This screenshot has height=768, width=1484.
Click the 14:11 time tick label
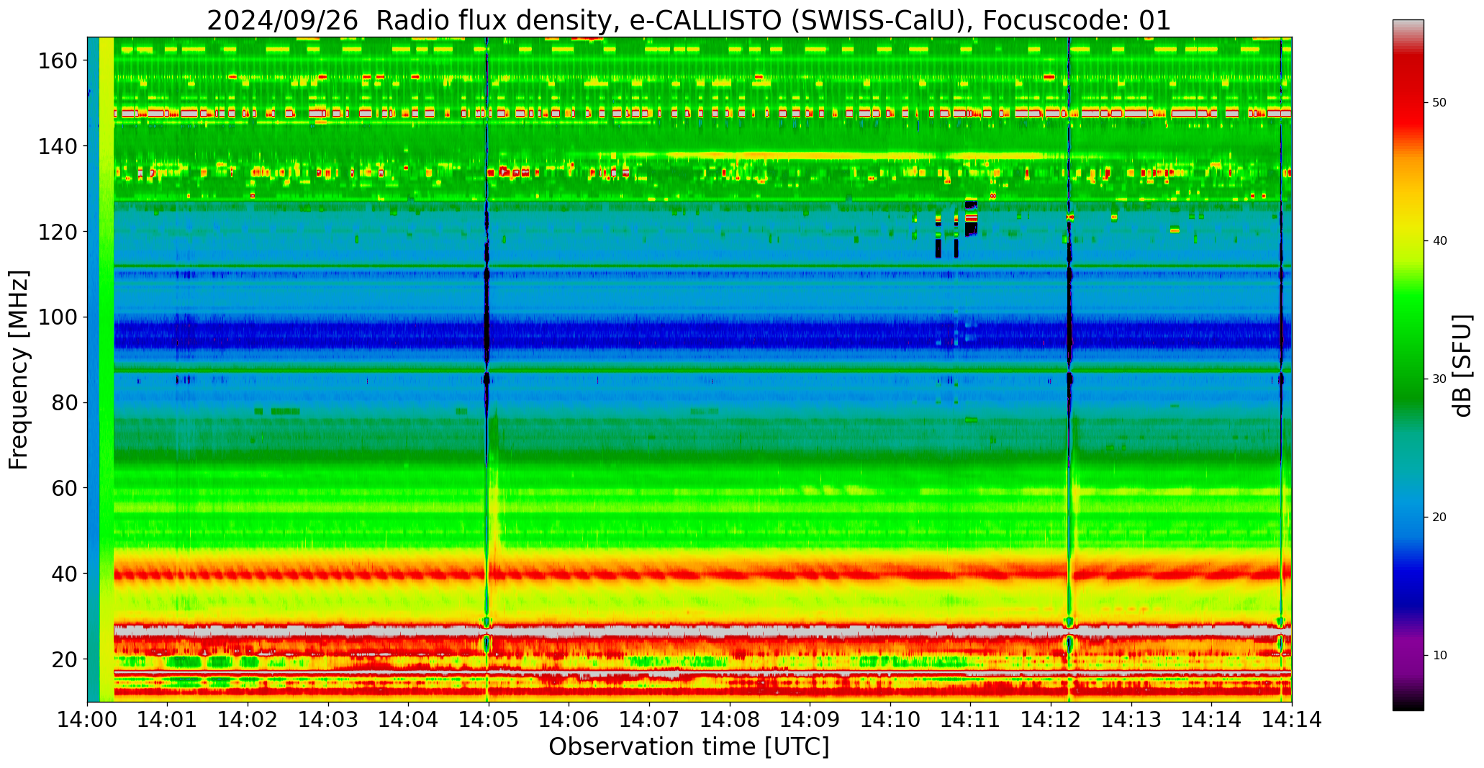(970, 719)
